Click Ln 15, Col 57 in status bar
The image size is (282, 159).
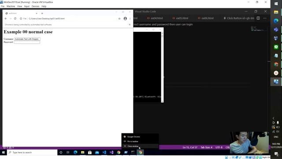[190, 148]
